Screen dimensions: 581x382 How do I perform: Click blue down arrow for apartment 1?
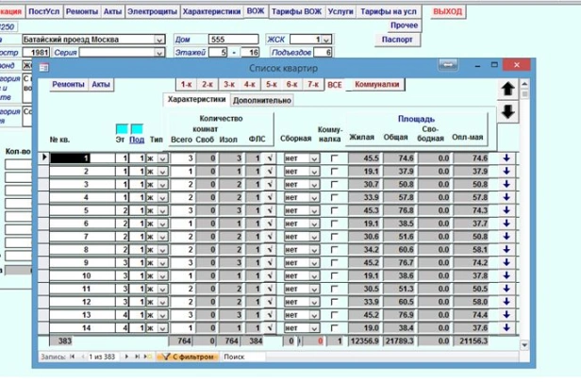click(506, 158)
